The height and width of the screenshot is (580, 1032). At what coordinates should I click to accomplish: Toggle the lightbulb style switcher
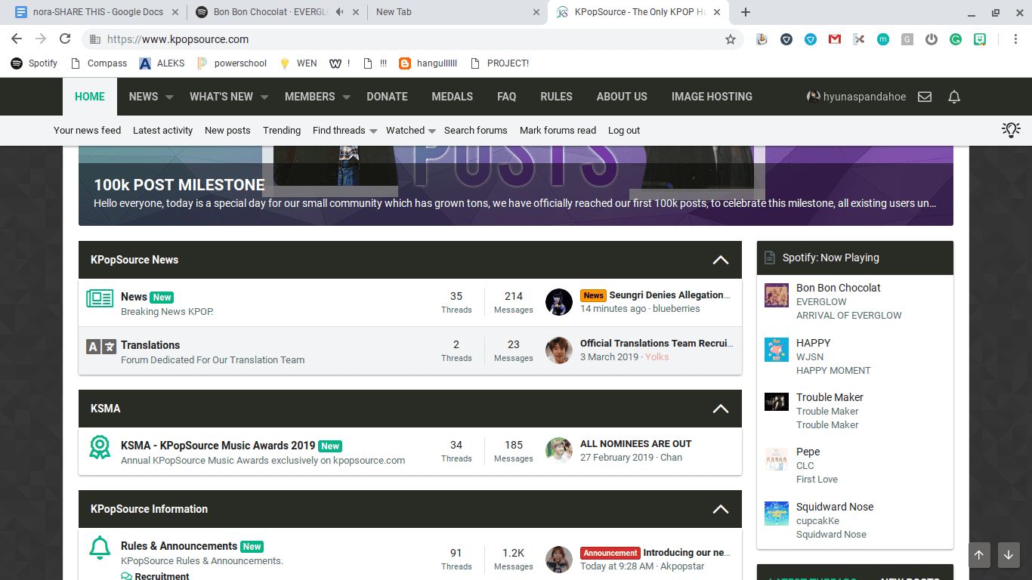(1011, 130)
